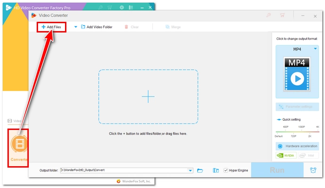Open the menu list icon in background window

(x=131, y=7)
